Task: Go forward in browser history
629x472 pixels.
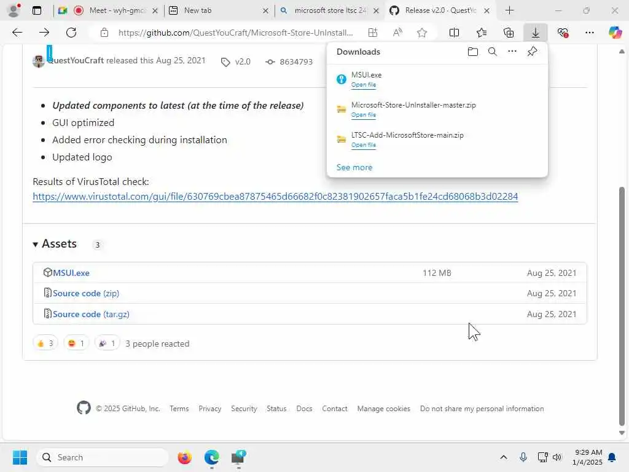Action: (44, 33)
